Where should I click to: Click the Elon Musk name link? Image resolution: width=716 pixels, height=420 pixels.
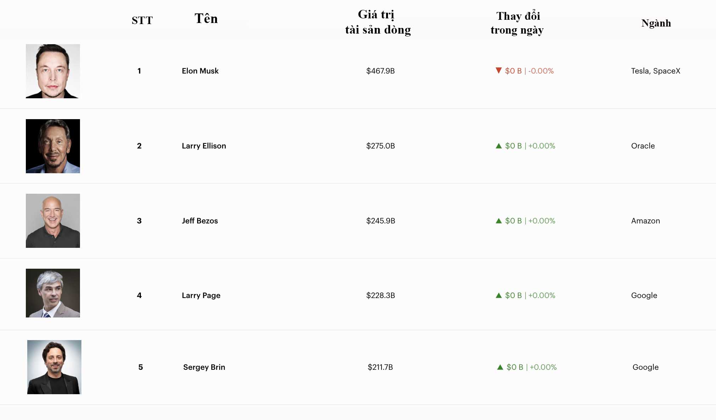click(200, 71)
